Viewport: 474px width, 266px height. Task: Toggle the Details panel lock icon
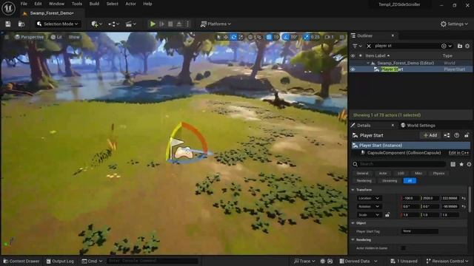[467, 135]
